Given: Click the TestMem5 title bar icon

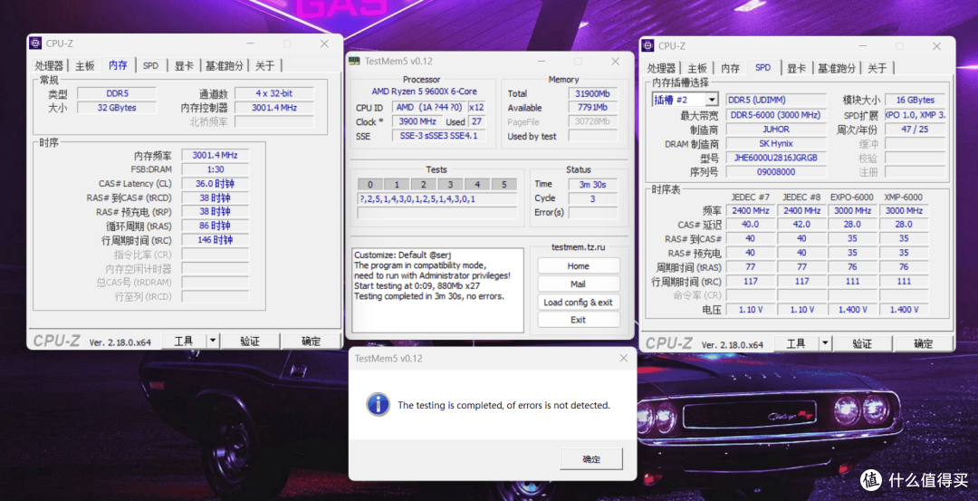Looking at the screenshot, I should (x=354, y=61).
